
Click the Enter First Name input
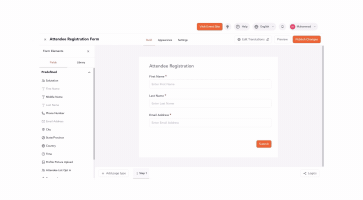pyautogui.click(x=210, y=84)
